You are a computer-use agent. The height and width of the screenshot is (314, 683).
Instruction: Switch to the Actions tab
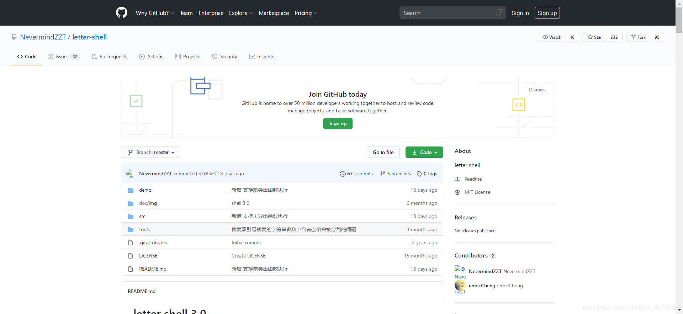click(x=151, y=57)
